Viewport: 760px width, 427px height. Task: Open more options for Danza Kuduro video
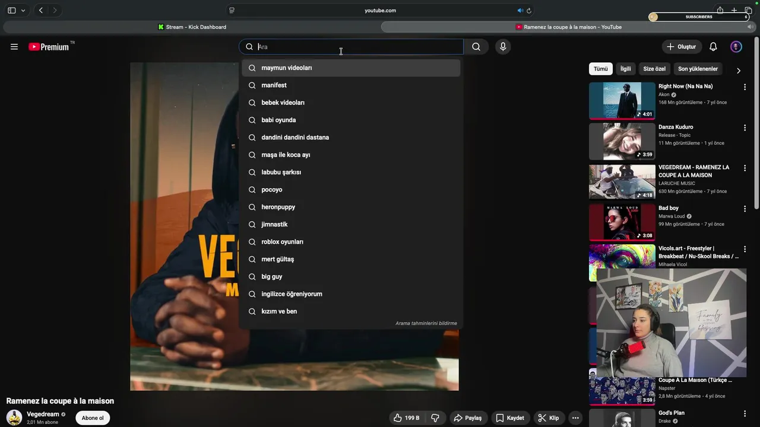745,128
